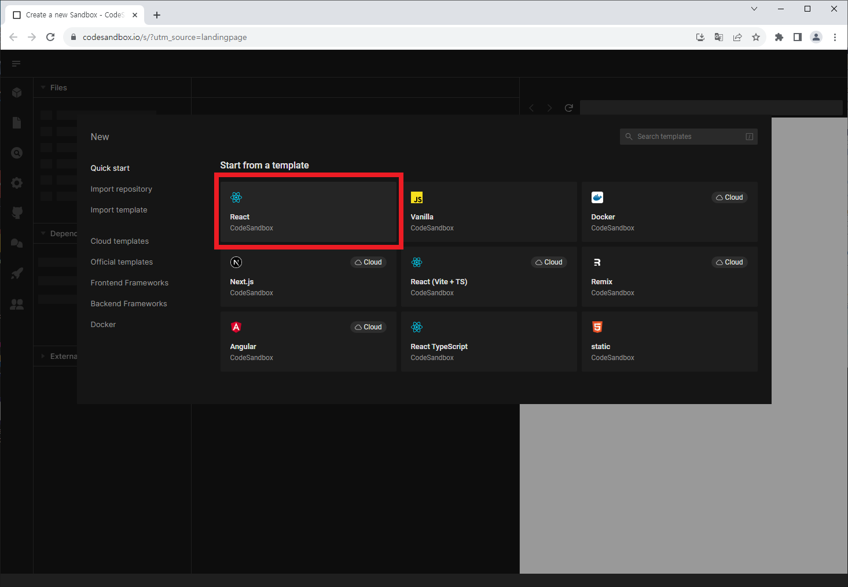Open the GitHub icon panel
Viewport: 848px width, 587px height.
tap(17, 212)
